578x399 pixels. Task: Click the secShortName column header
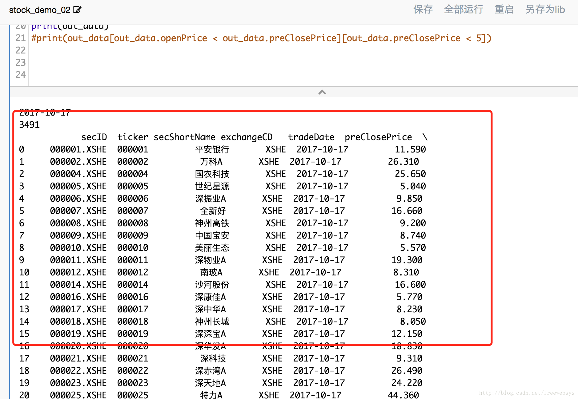[184, 137]
